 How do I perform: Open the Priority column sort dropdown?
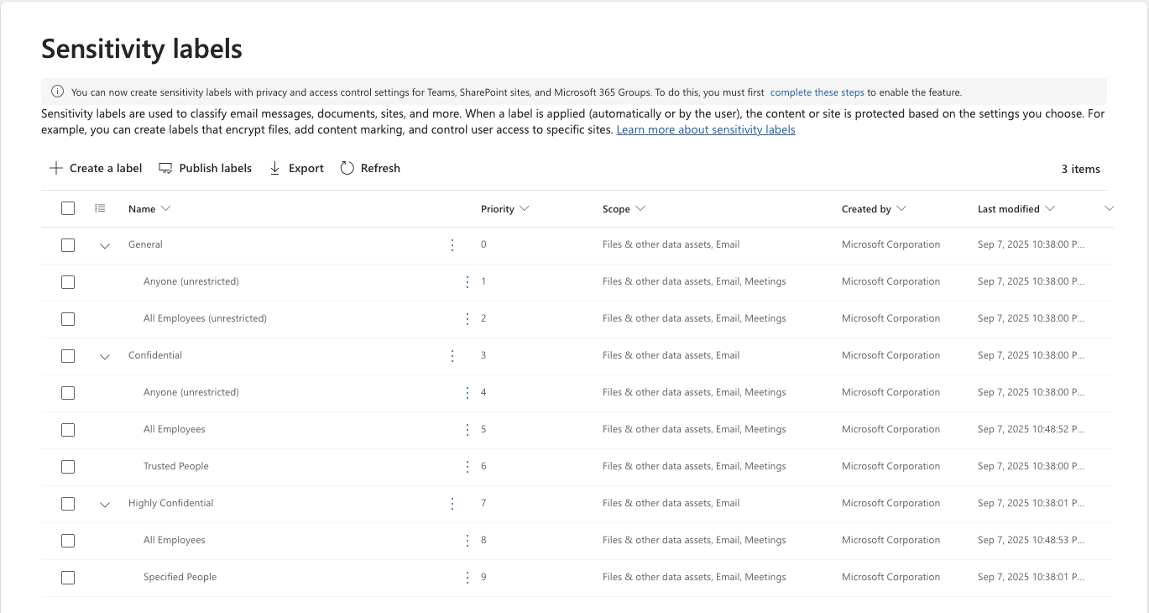pyautogui.click(x=525, y=208)
